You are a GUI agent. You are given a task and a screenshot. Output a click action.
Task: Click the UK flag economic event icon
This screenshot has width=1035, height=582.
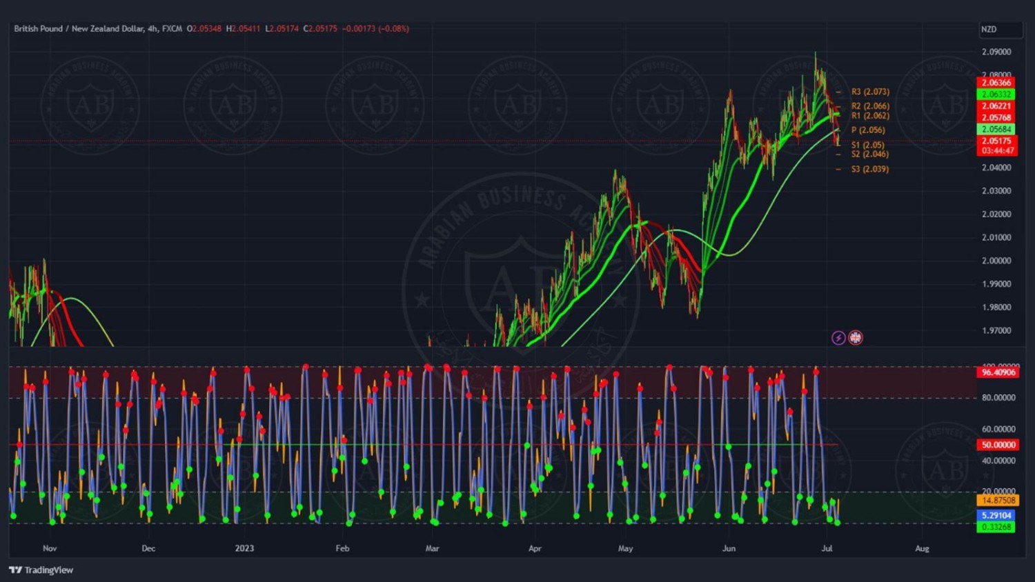(856, 338)
